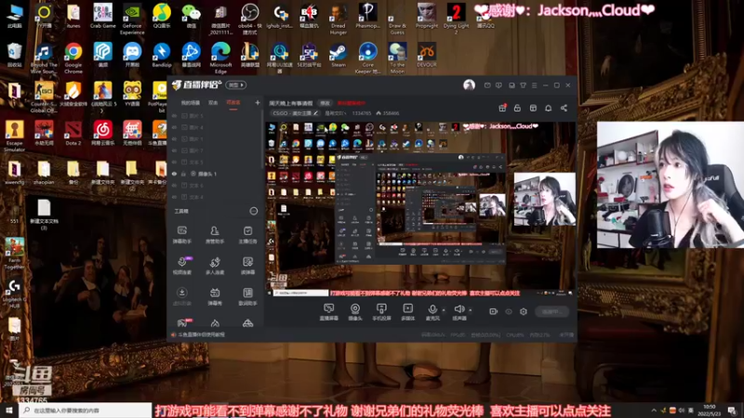Click Google Chrome desktop shortcut

click(73, 58)
